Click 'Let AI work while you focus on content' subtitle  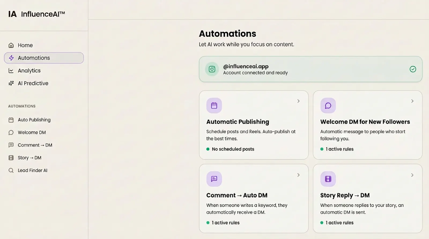click(x=246, y=44)
